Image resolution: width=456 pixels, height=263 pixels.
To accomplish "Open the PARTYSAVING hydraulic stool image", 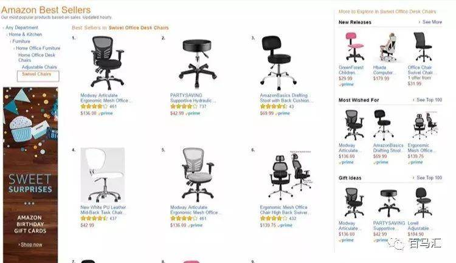I will [x=198, y=64].
